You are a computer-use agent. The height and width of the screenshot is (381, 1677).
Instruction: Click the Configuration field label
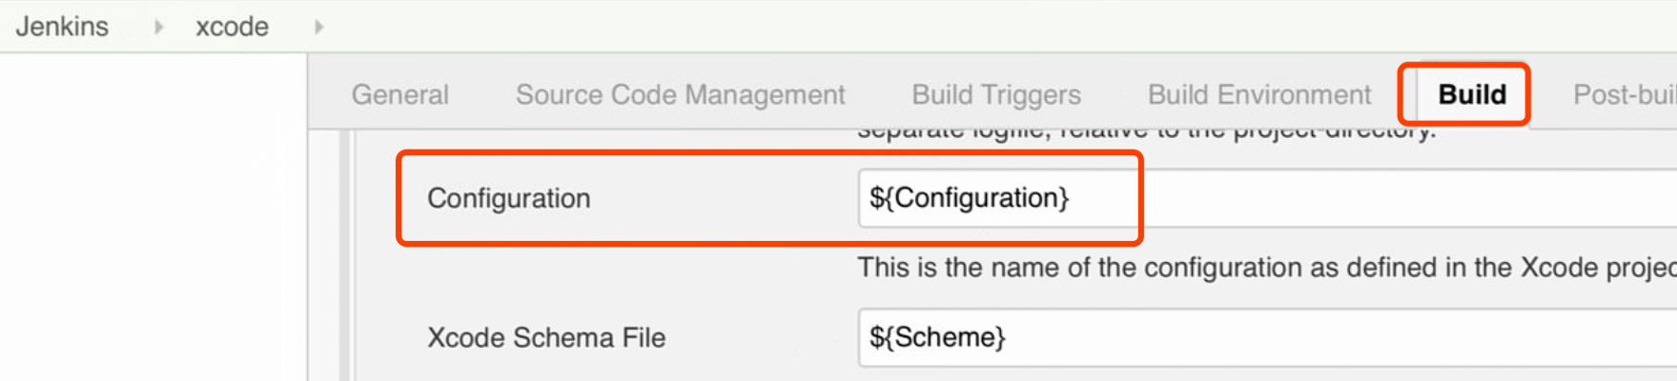(x=508, y=198)
